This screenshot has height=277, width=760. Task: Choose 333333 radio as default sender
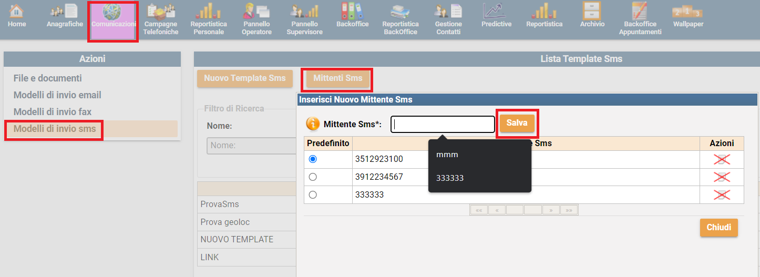tap(313, 195)
